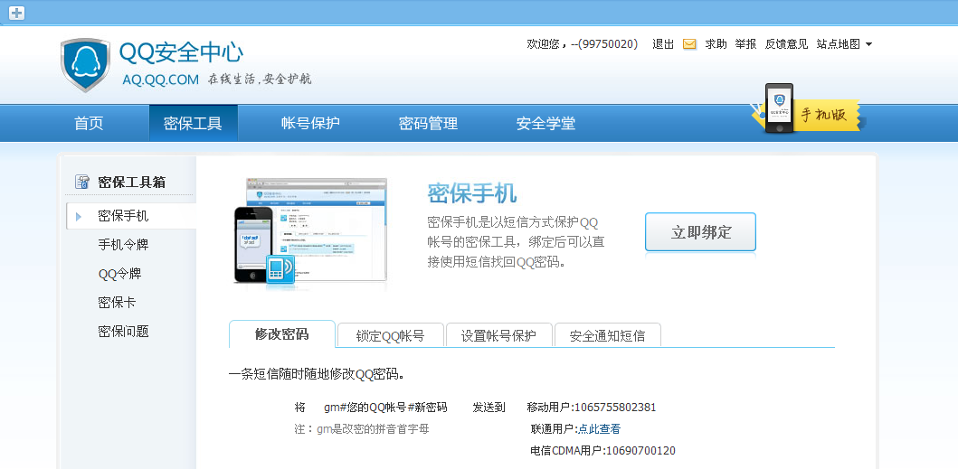Click the AQ.QQ.COM text under logo
This screenshot has width=958, height=469.
161,80
